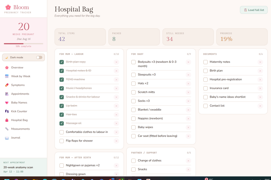This screenshot has height=180, width=271.
Task: Check the Nappies (newborn) checkbox
Action: pos(133,119)
